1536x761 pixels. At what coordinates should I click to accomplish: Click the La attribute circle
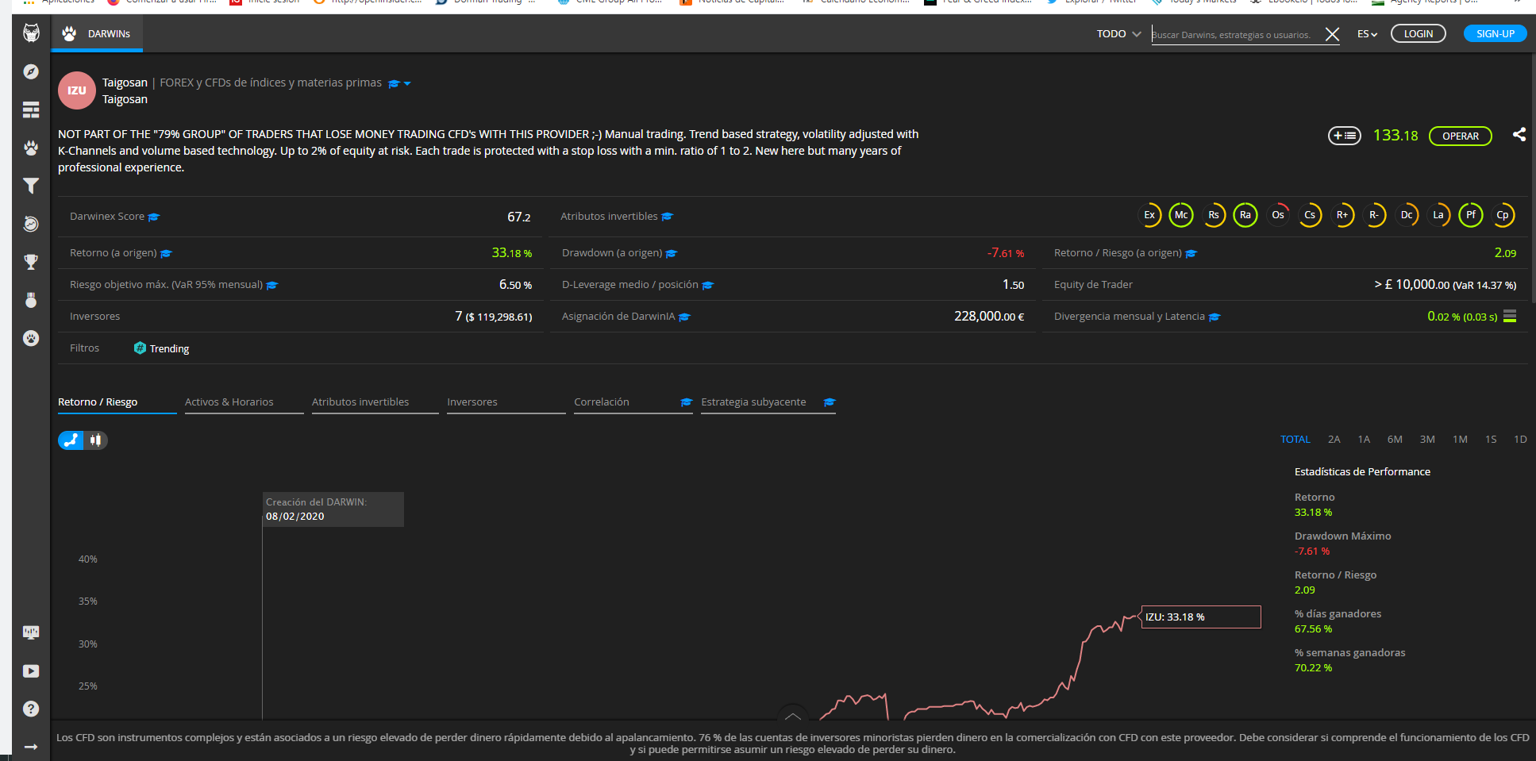tap(1438, 215)
